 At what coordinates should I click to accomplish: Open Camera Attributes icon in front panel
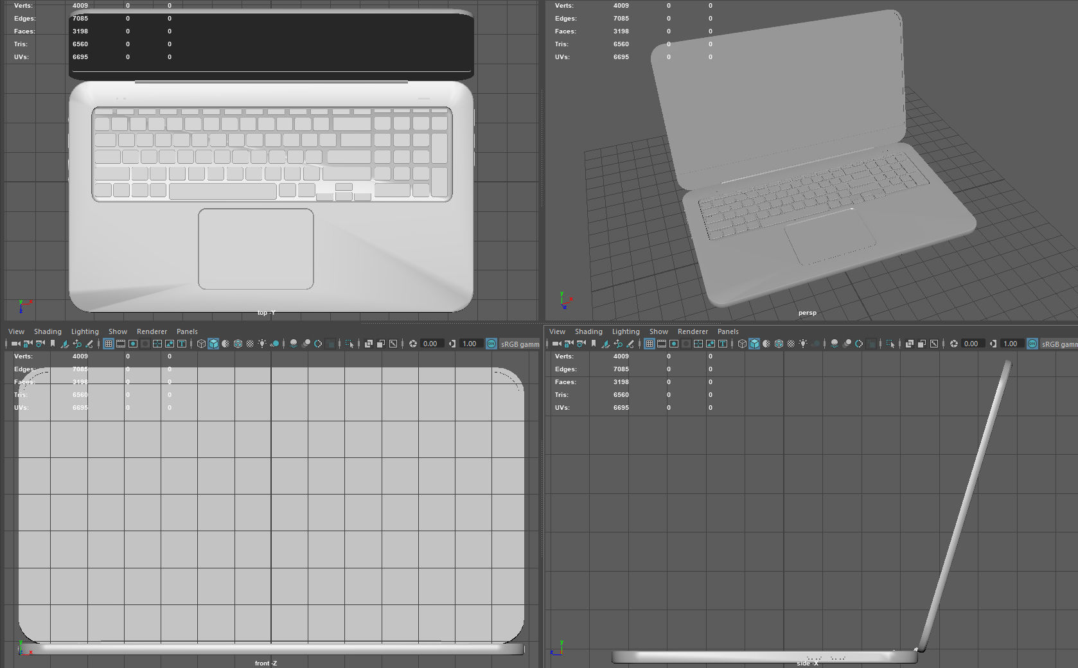(40, 344)
